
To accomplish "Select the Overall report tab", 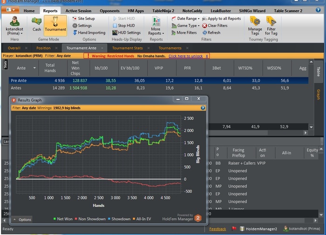I will (x=14, y=48).
